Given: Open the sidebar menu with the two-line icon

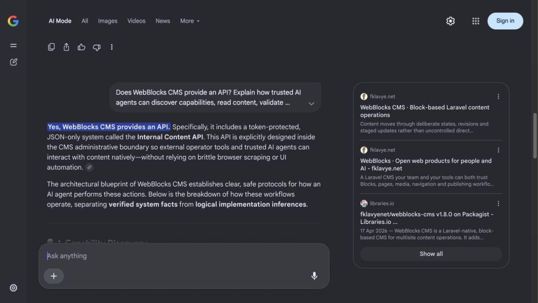Looking at the screenshot, I should tap(14, 46).
